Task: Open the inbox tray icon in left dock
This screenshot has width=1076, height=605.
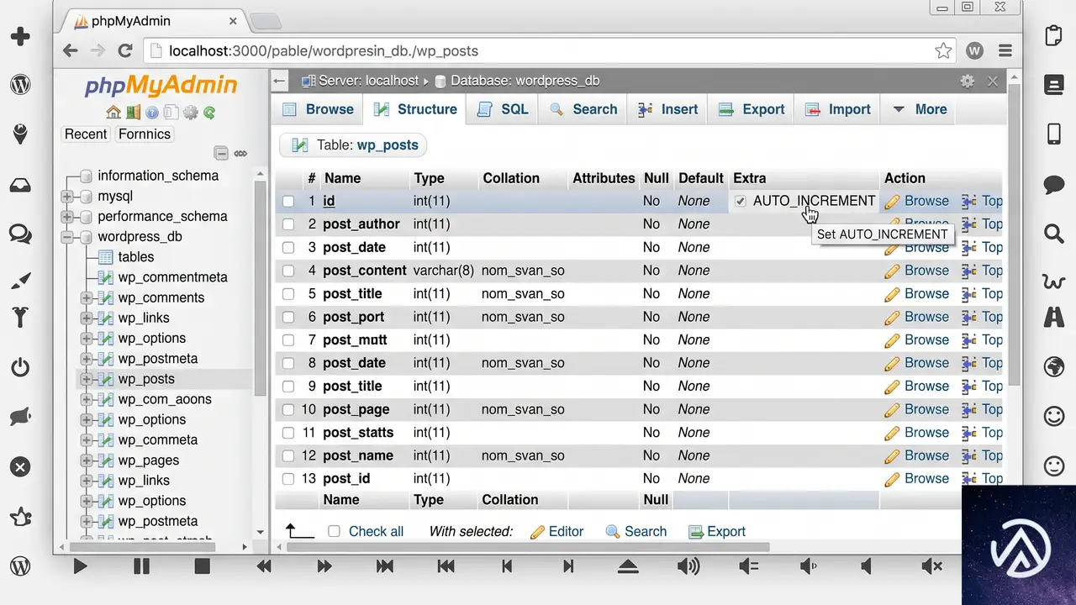Action: click(x=20, y=186)
